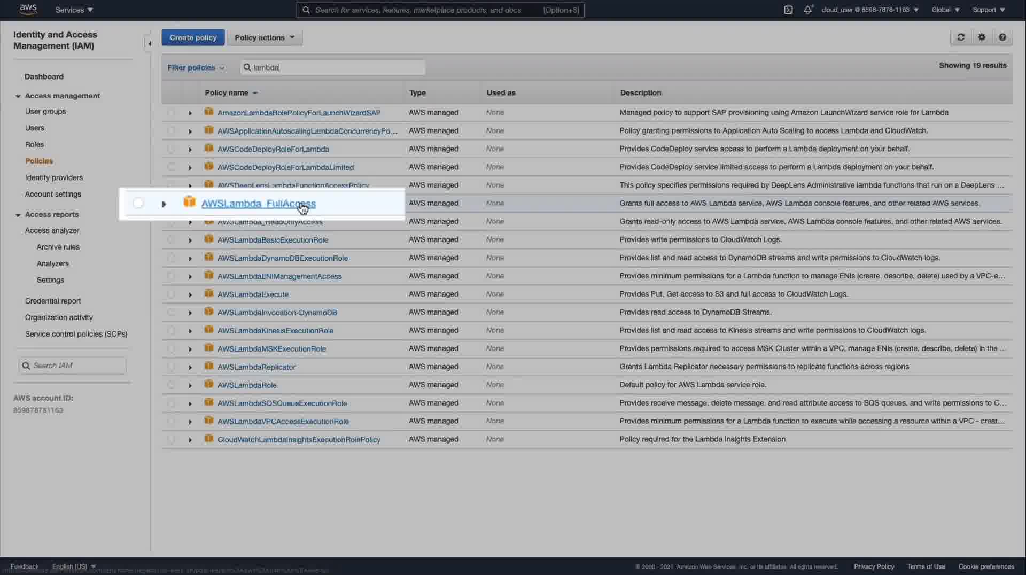Open the Dashboard sidebar item
Viewport: 1026px width, 575px height.
point(44,76)
